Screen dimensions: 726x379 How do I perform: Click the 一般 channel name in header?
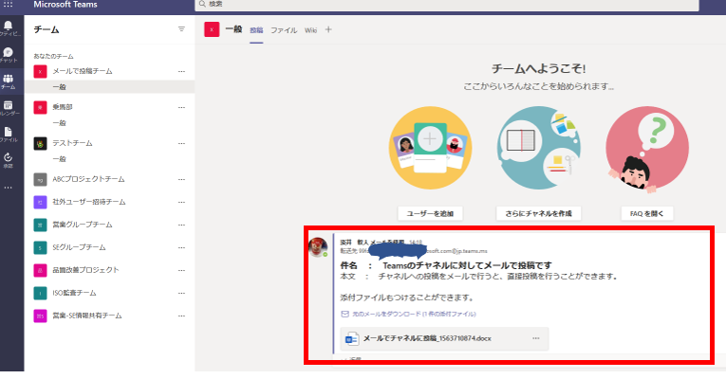tap(233, 29)
